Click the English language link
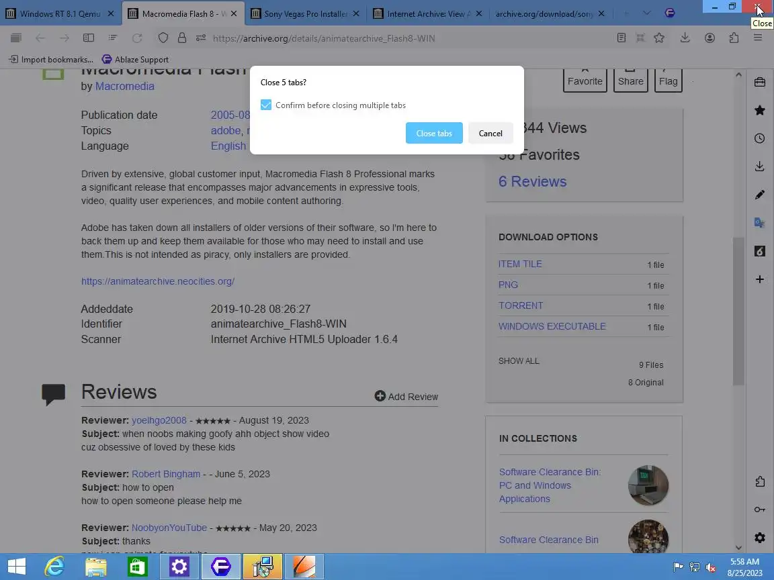This screenshot has height=580, width=774. pos(228,146)
